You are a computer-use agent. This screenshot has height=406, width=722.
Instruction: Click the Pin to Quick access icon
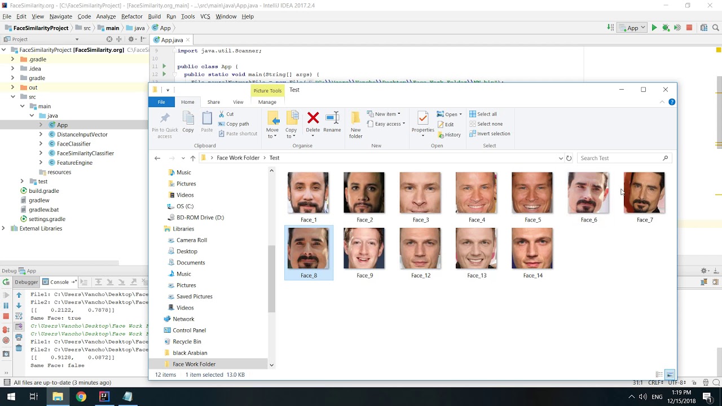pyautogui.click(x=165, y=118)
